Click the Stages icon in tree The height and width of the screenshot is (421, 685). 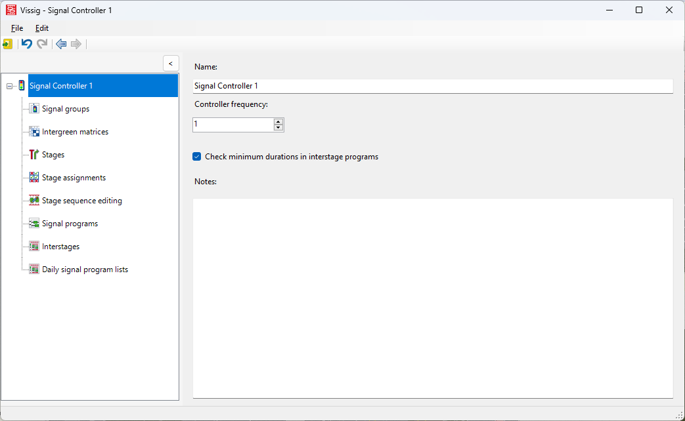pos(34,155)
